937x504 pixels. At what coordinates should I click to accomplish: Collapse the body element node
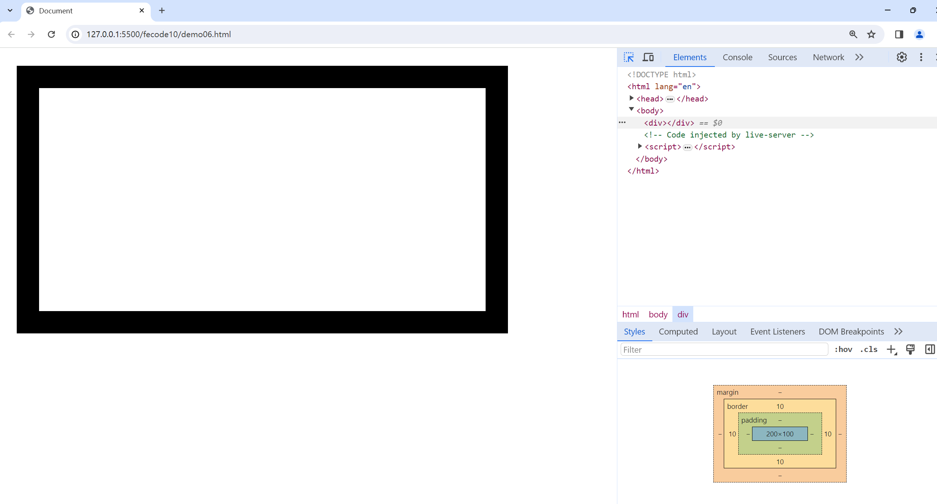631,109
